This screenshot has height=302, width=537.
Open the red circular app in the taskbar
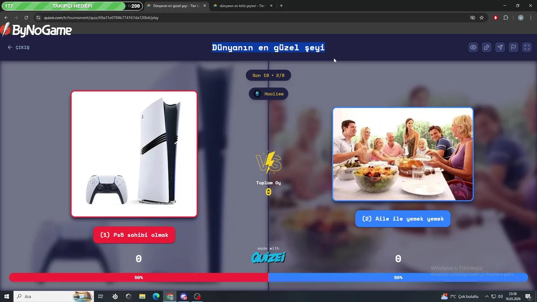[x=197, y=297]
